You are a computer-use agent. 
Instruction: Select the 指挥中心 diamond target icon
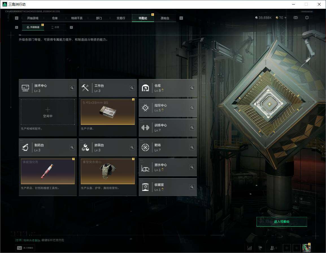(145, 108)
